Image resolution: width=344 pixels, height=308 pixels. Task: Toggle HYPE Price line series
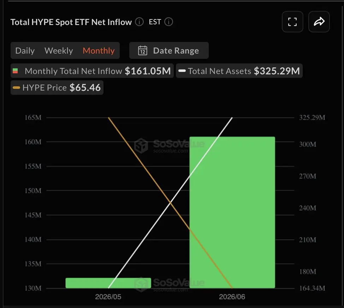tap(57, 88)
